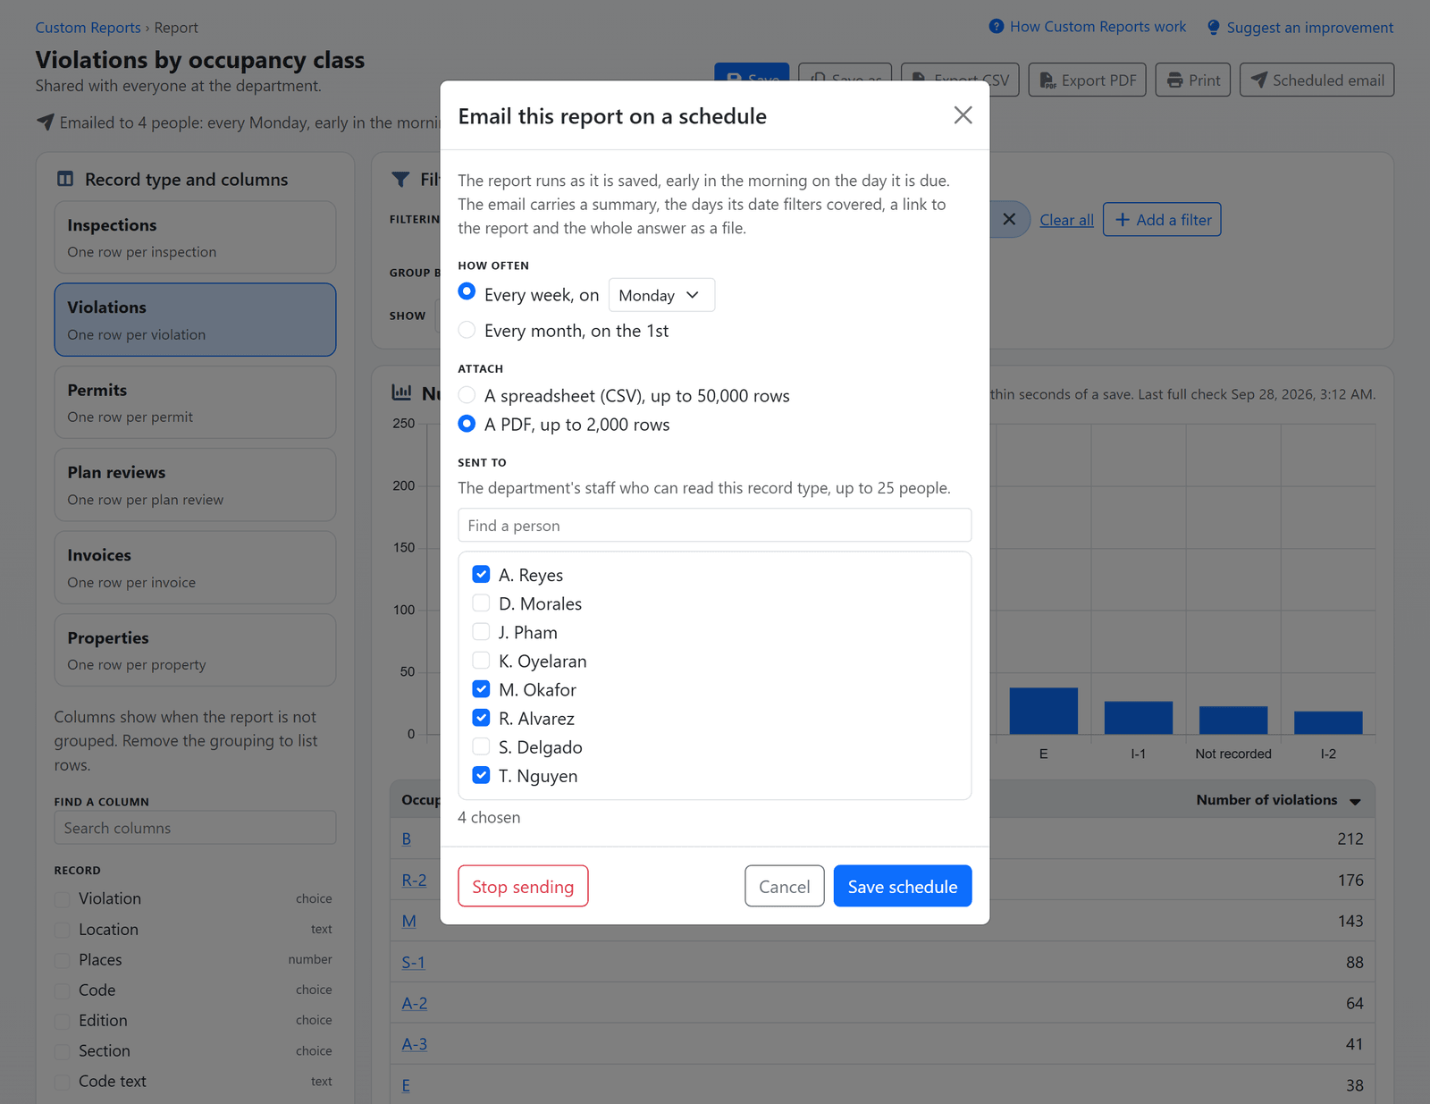Screen dimensions: 1430x1104
Task: Click Suggest an improvement link
Action: (1300, 28)
